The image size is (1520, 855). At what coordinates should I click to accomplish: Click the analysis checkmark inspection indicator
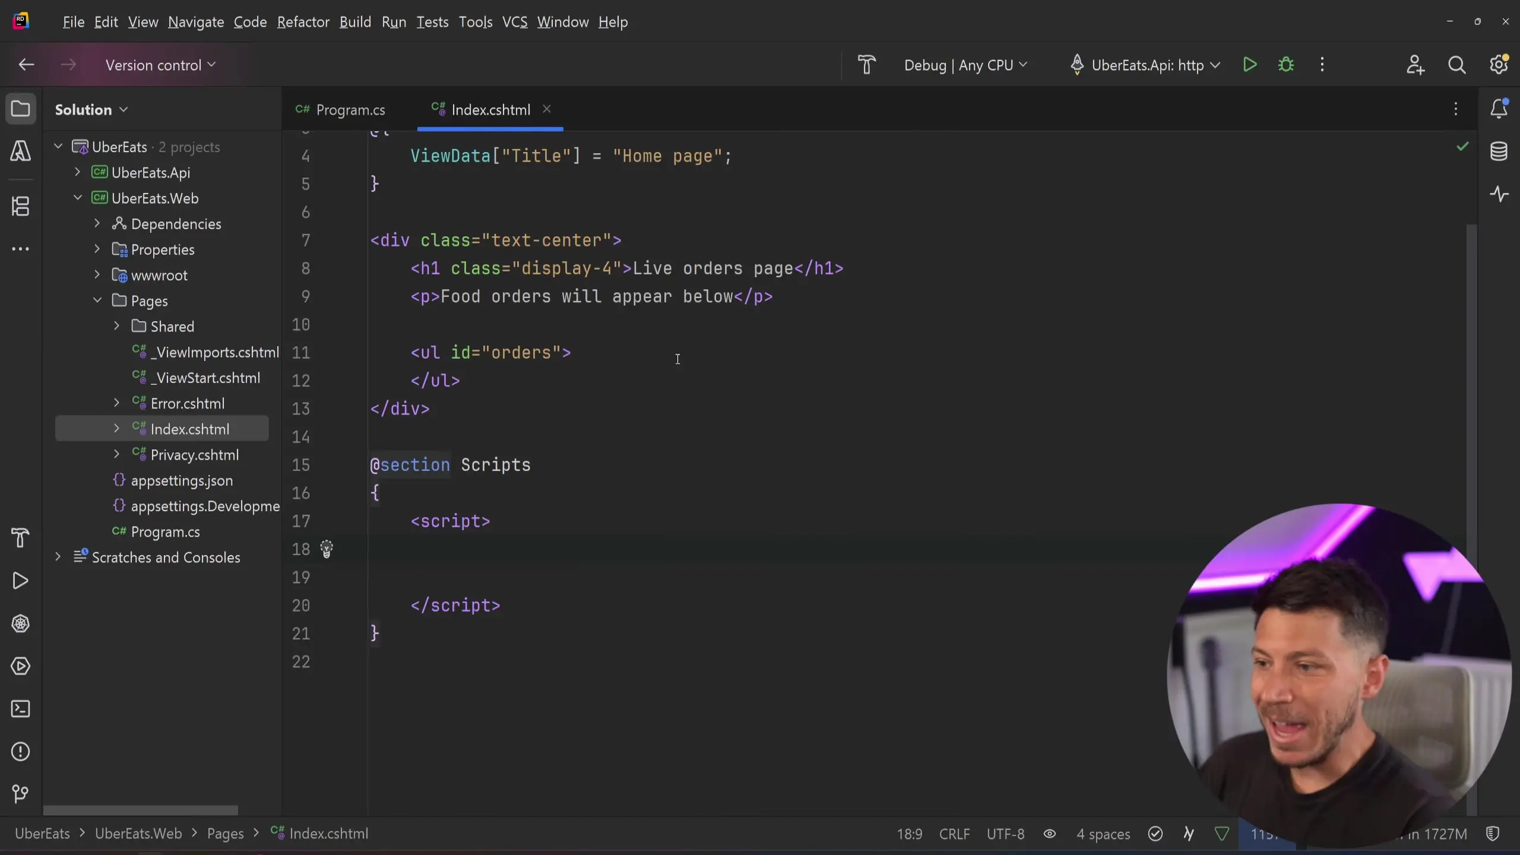(1462, 147)
